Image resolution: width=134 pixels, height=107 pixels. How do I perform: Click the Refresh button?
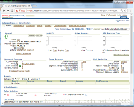point(96,29)
